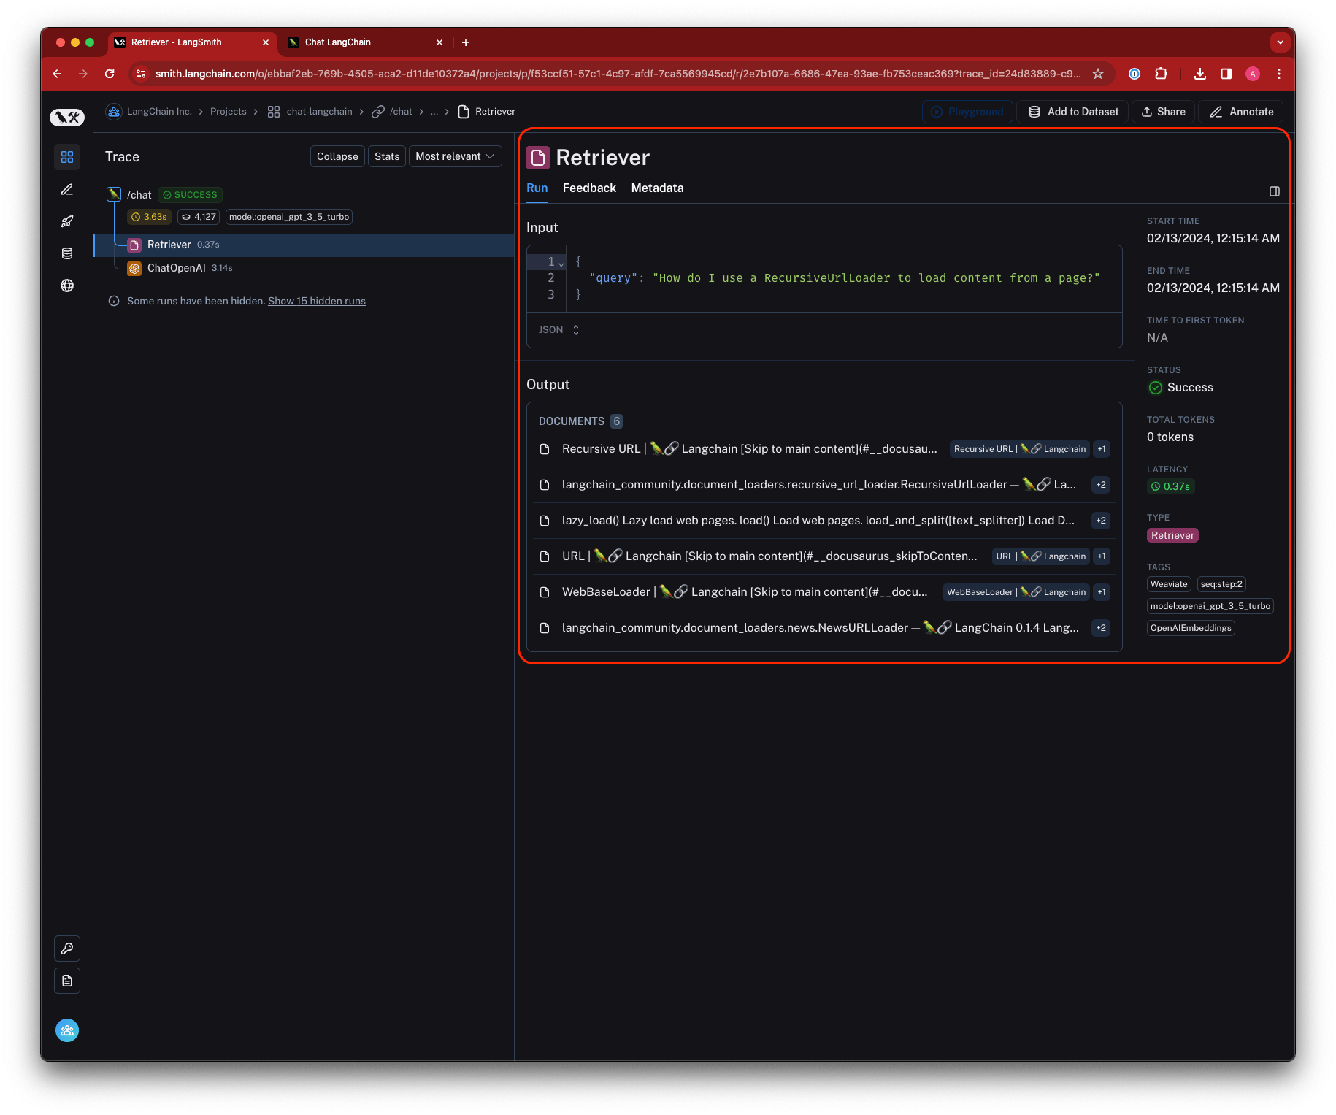Image resolution: width=1336 pixels, height=1115 pixels.
Task: Expand +2 badge on RecursiveUrlLoader document
Action: coord(1101,485)
